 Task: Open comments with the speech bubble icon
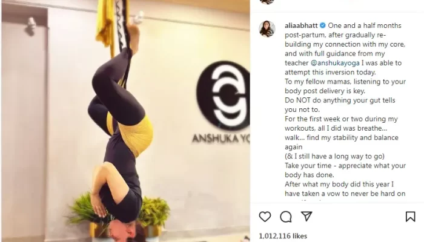(286, 217)
